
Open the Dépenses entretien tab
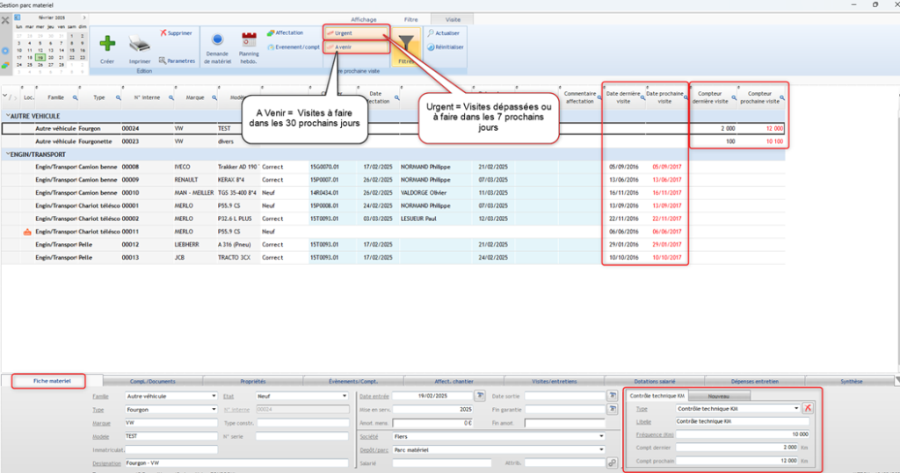(x=755, y=381)
